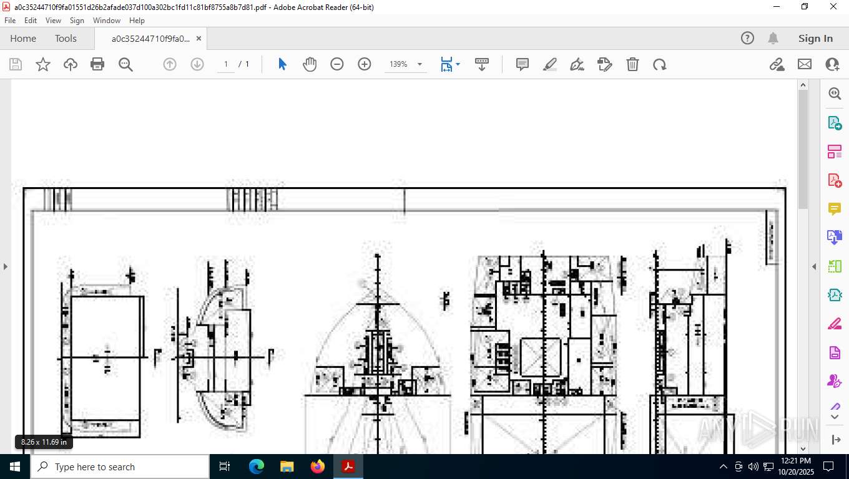Image resolution: width=849 pixels, height=479 pixels.
Task: Edit the current page number field
Action: pyautogui.click(x=226, y=64)
